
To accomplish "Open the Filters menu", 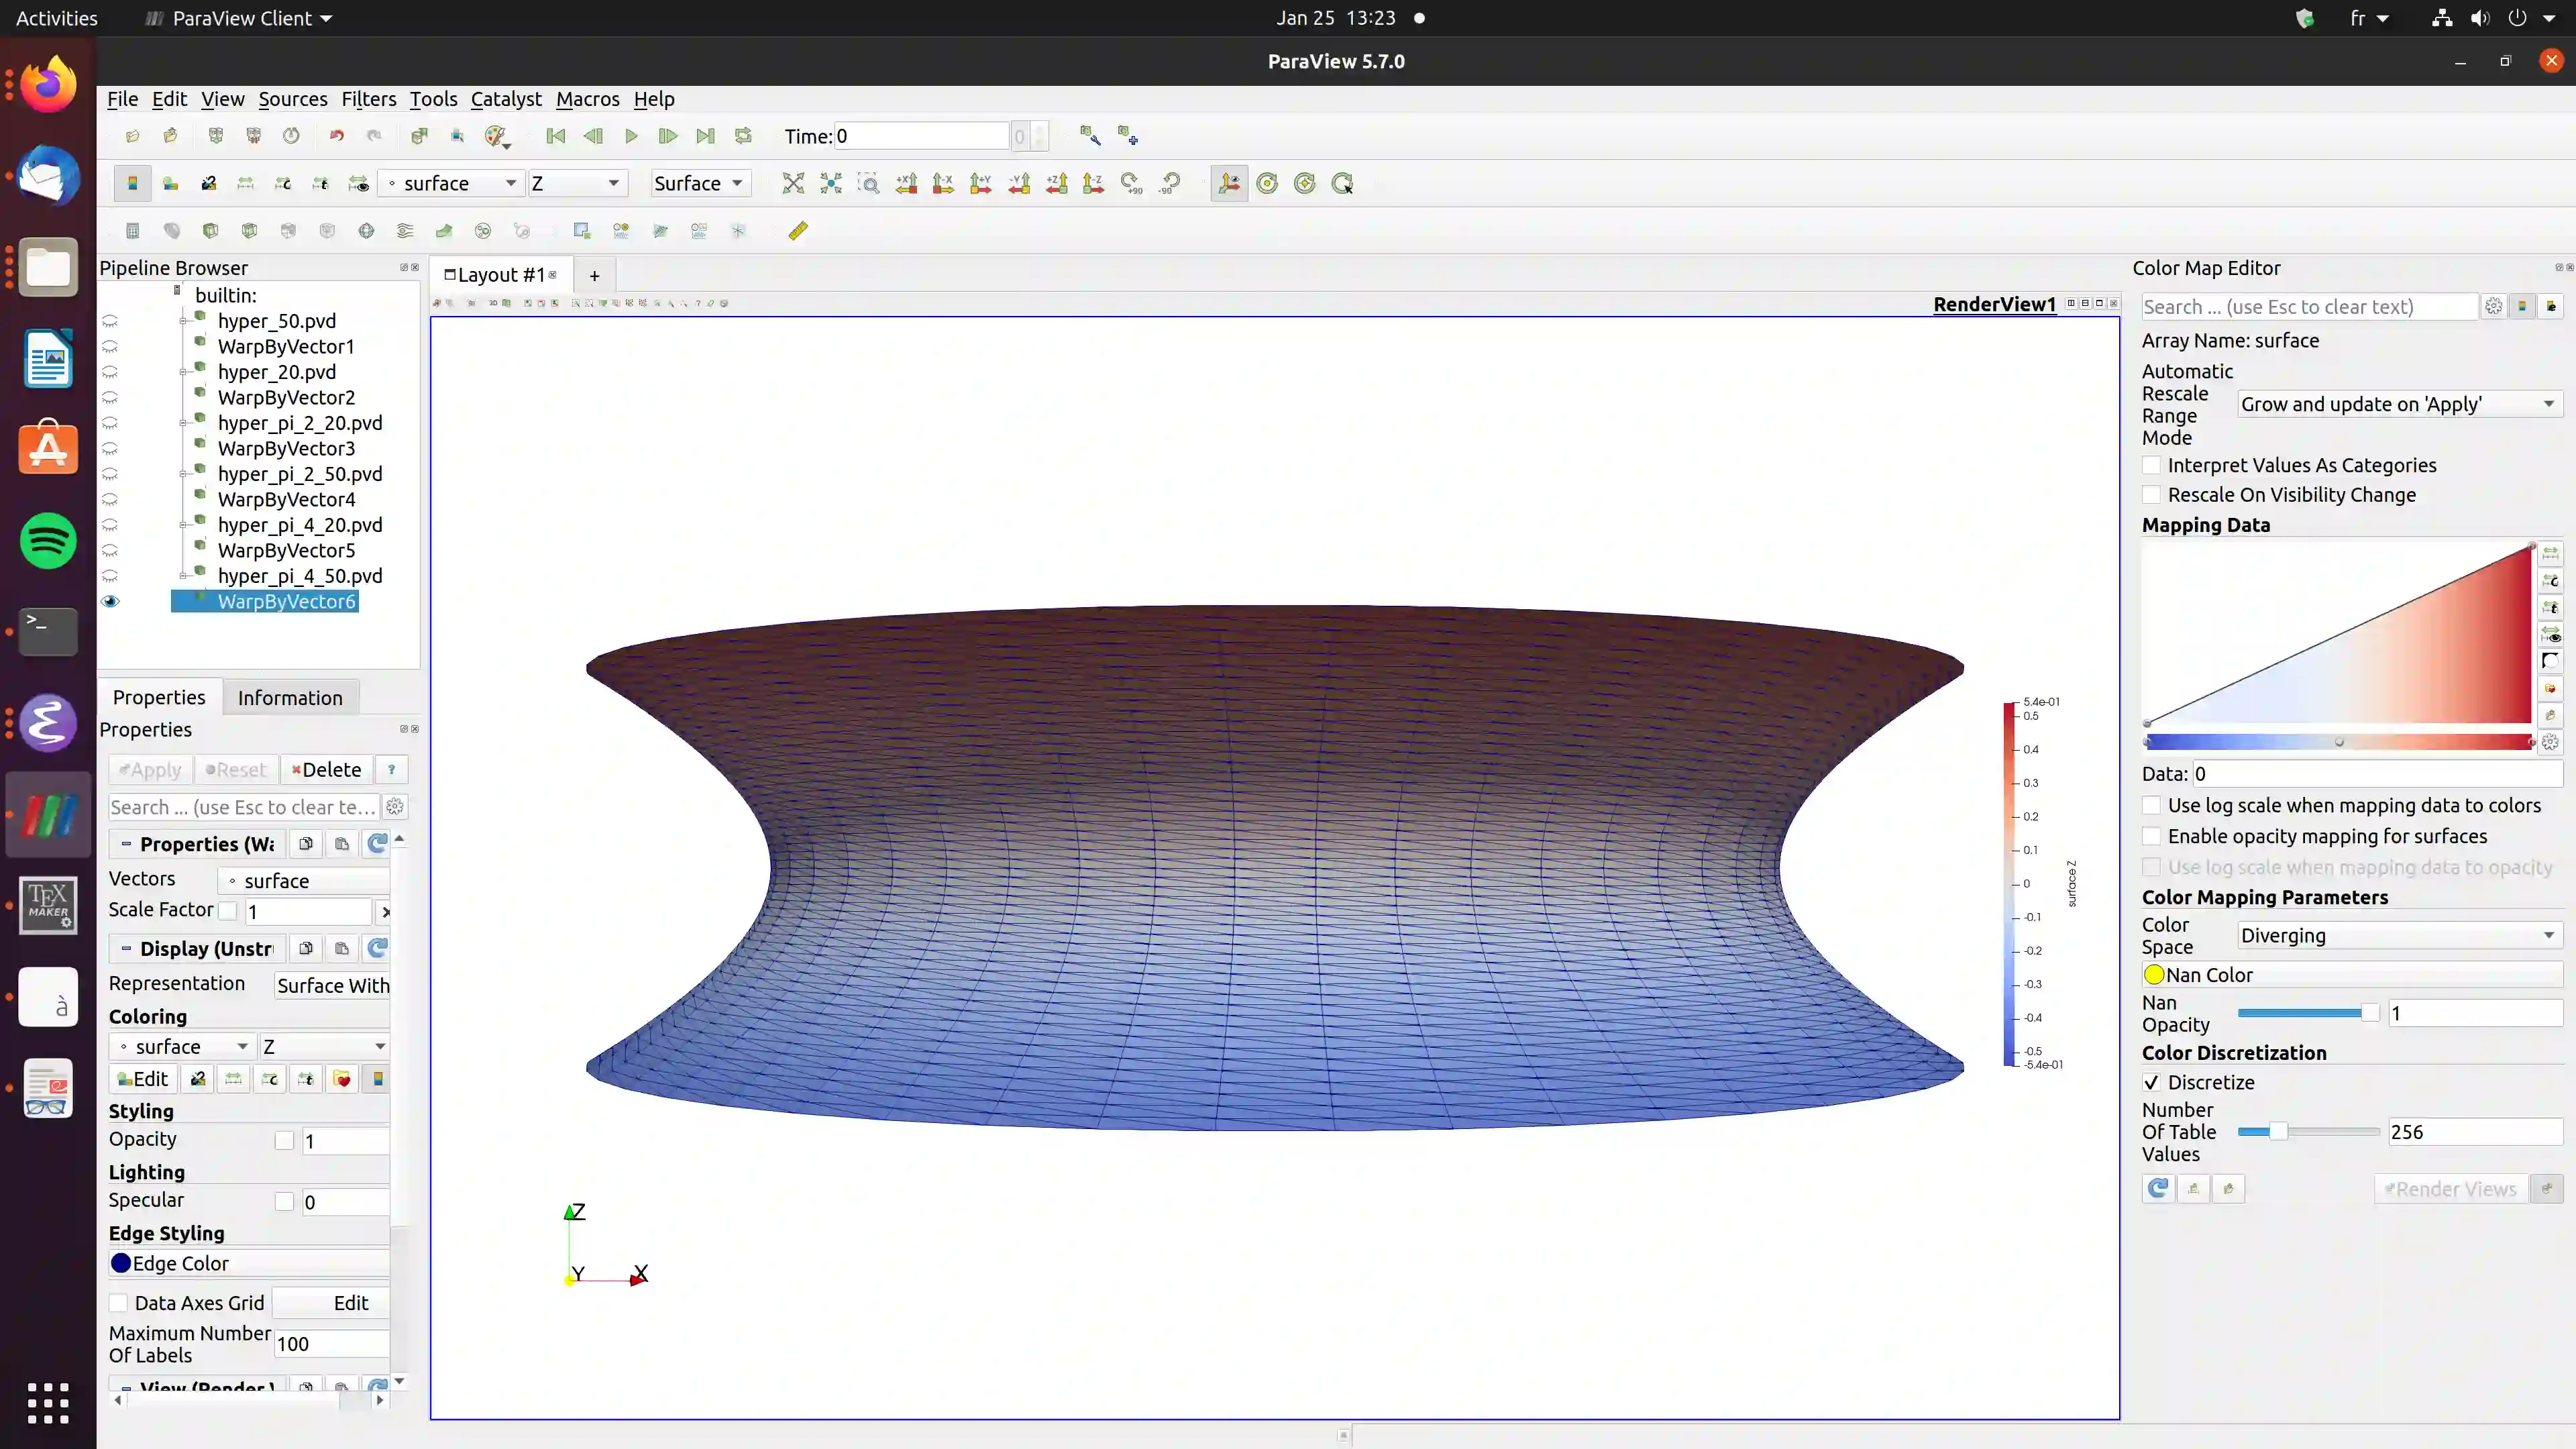I will coord(368,99).
